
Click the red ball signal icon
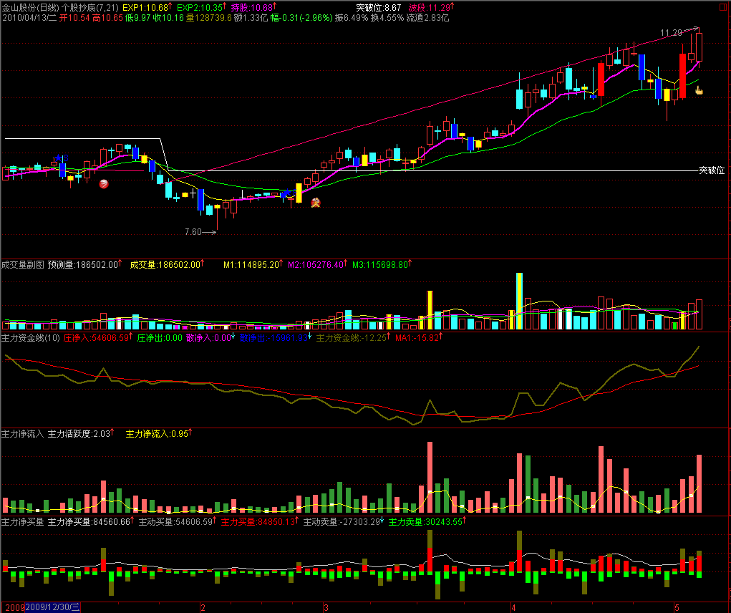[x=104, y=184]
